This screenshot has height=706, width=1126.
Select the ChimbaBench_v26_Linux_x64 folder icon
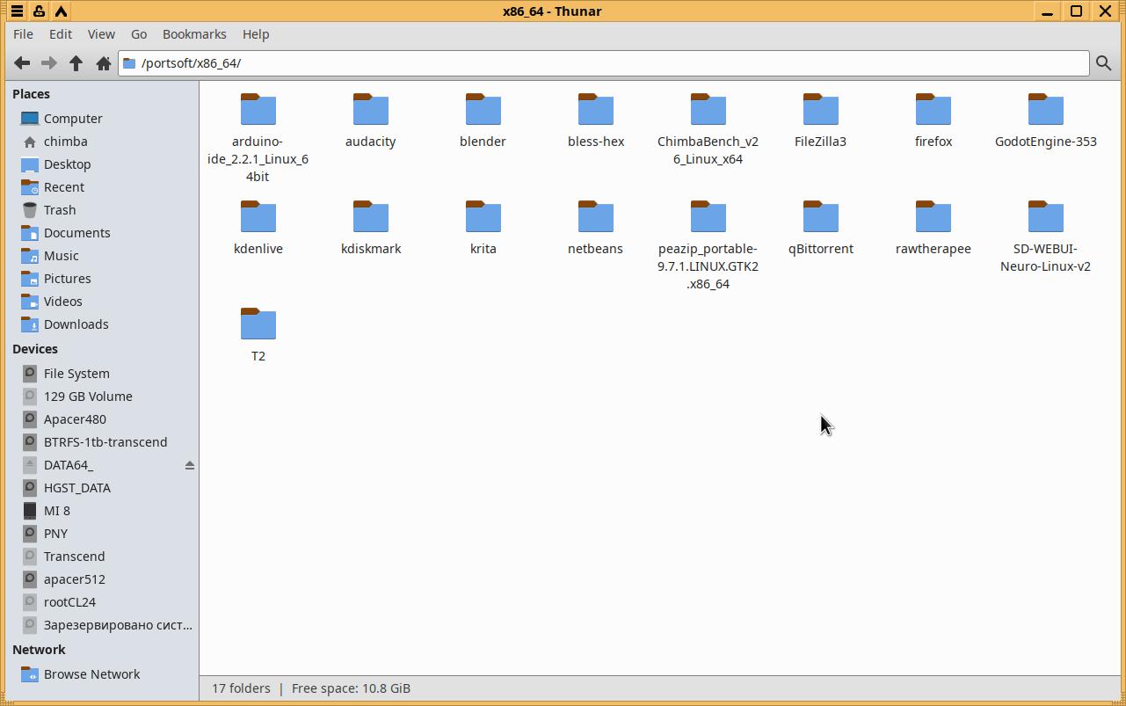pyautogui.click(x=708, y=110)
